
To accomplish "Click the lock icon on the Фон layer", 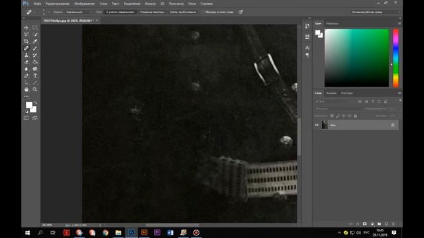I will coord(393,125).
